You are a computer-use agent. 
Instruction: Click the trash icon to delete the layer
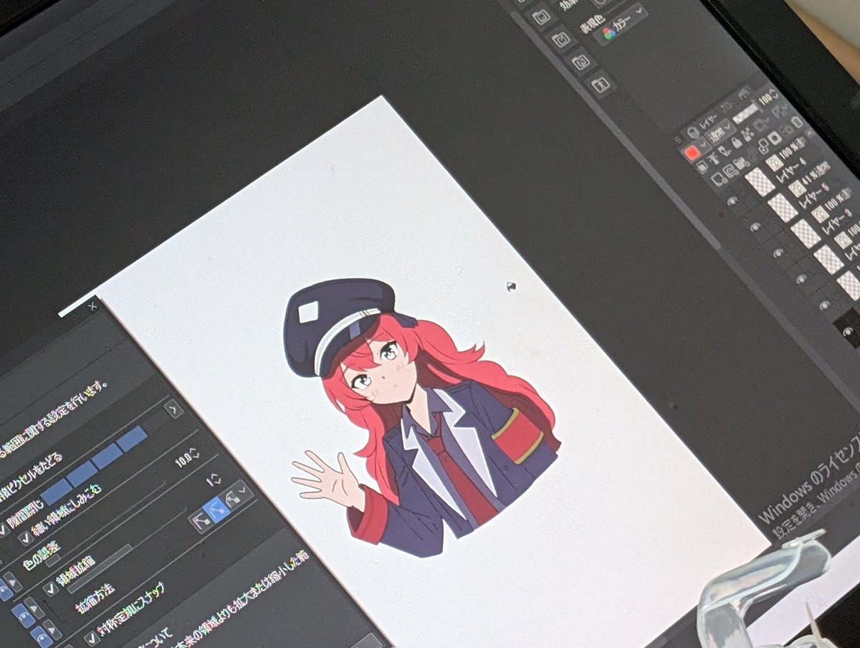[797, 122]
